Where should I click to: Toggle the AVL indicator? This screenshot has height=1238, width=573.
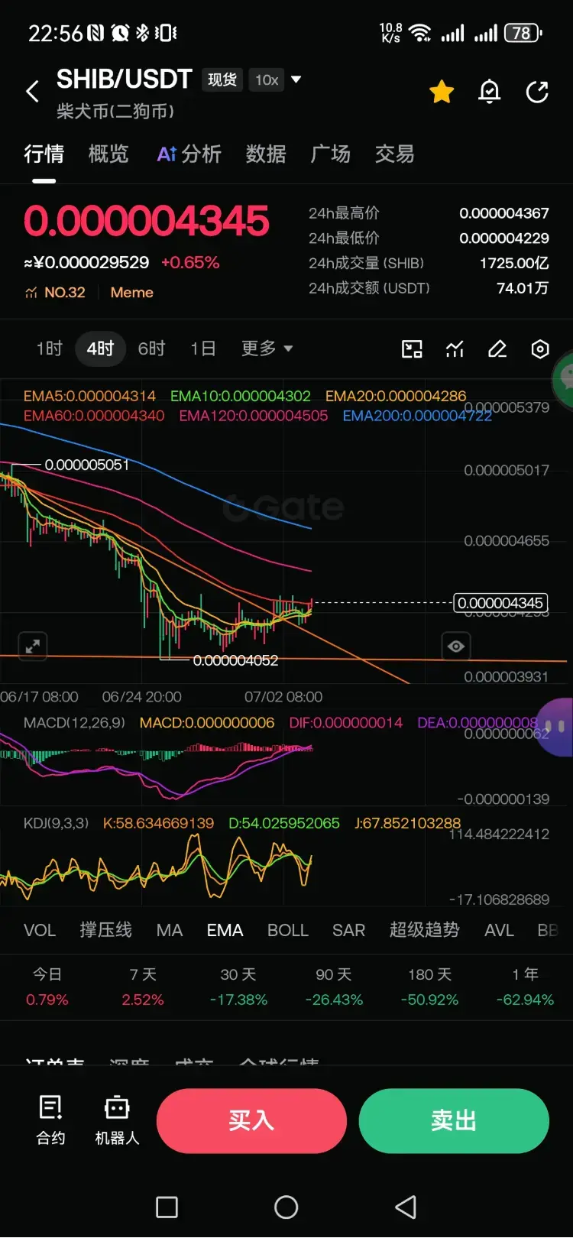tap(499, 930)
